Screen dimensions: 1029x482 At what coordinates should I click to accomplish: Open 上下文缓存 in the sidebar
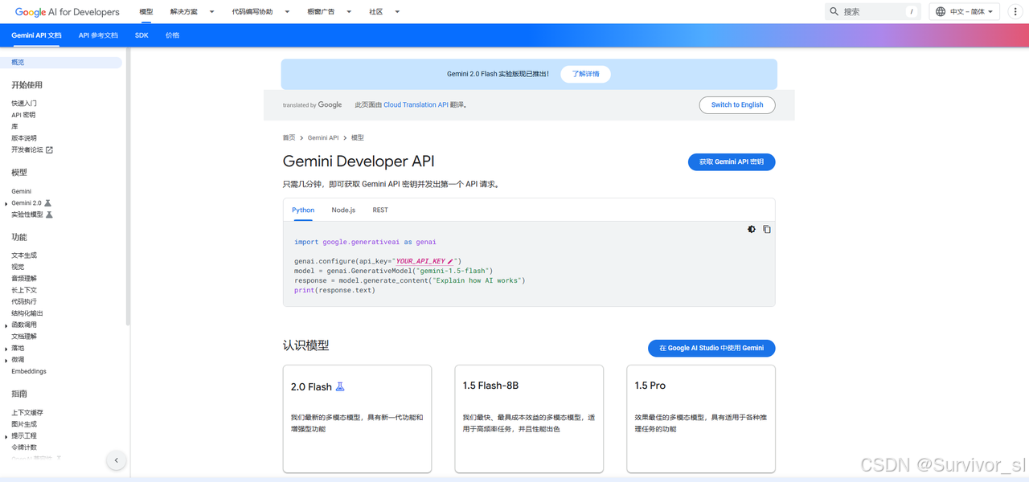click(27, 413)
